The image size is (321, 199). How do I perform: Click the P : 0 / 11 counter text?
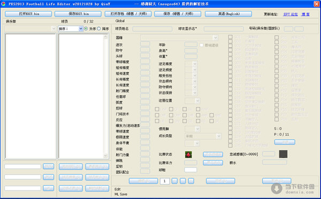pos(281,134)
